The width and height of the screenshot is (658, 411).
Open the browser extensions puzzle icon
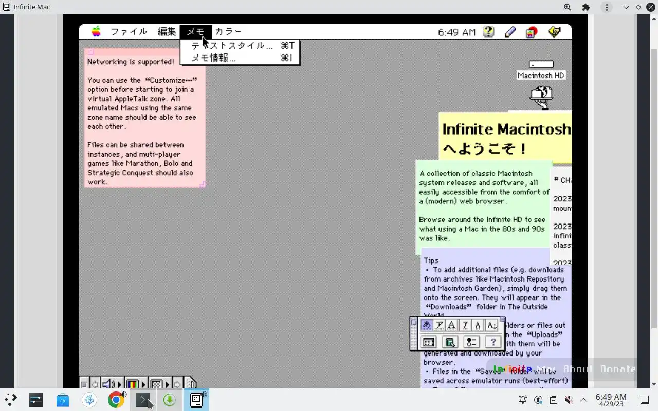586,7
